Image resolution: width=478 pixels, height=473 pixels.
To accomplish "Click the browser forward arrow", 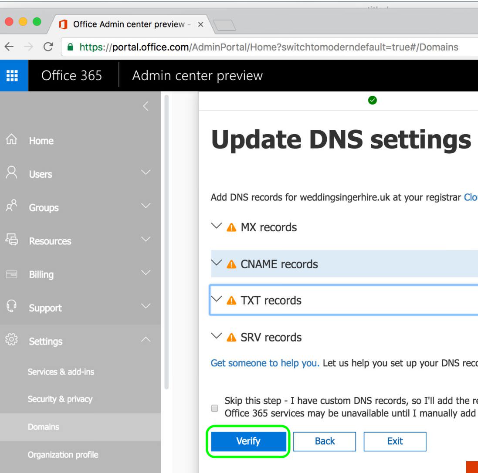I will click(28, 47).
